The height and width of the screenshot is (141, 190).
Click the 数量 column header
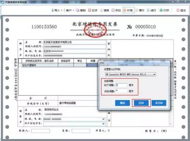93,61
